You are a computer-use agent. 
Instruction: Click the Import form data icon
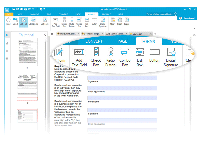pos(120,21)
